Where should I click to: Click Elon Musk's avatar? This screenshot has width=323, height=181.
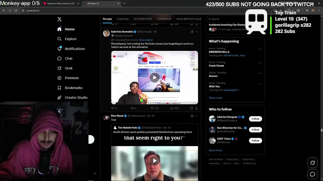(106, 117)
